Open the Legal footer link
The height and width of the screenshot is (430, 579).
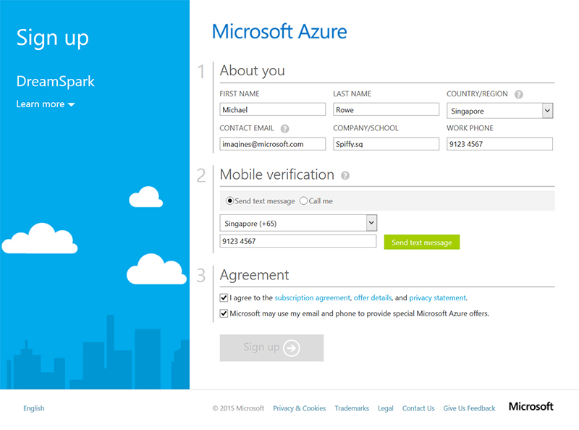[386, 408]
